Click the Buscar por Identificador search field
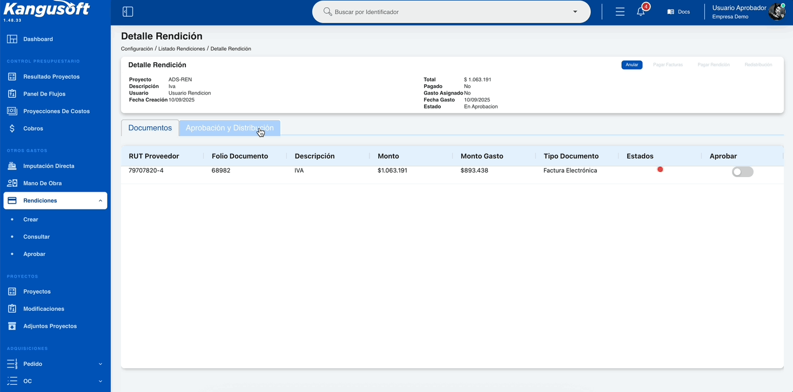This screenshot has height=392, width=793. [451, 12]
